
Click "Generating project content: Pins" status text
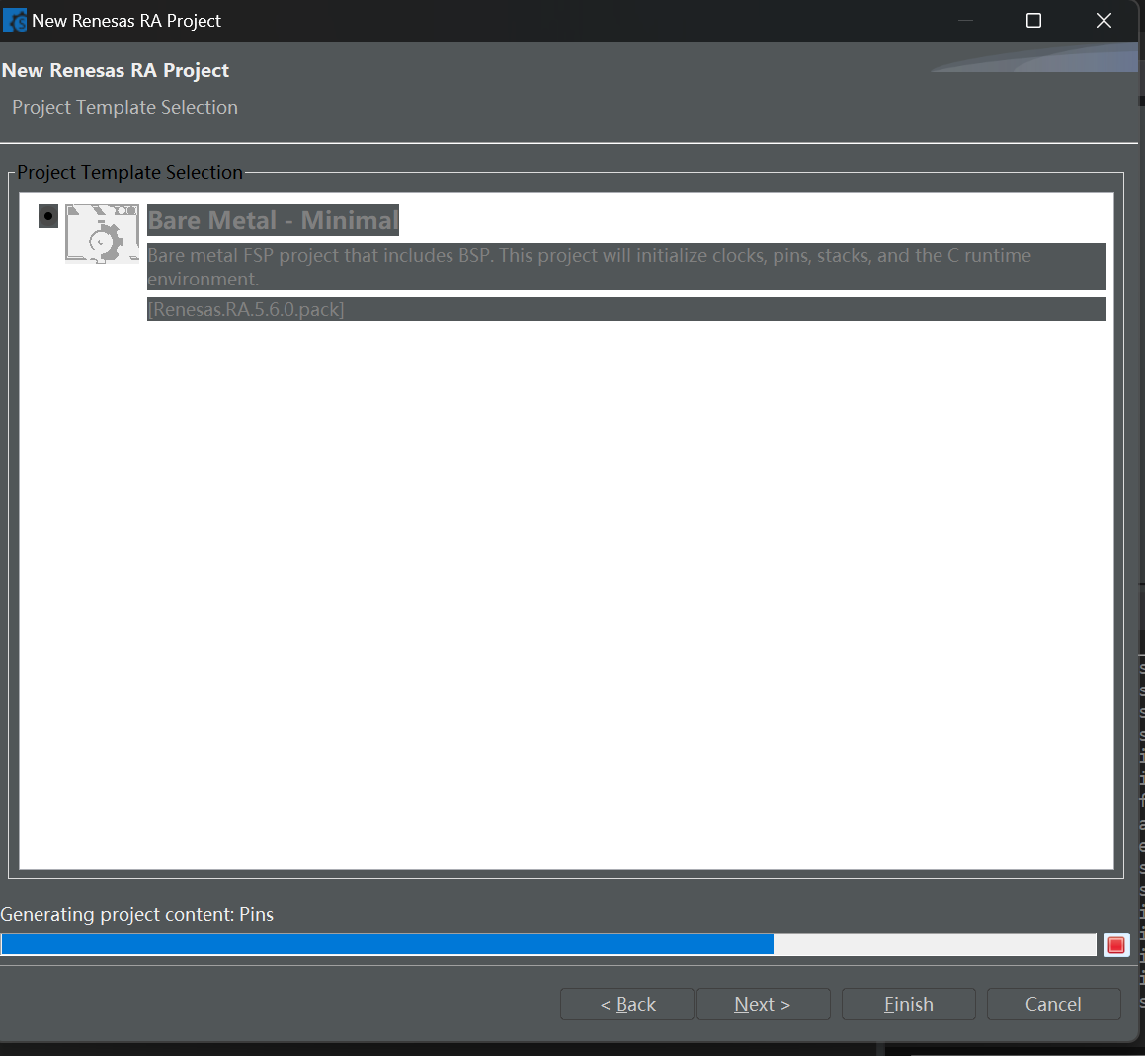tap(137, 915)
